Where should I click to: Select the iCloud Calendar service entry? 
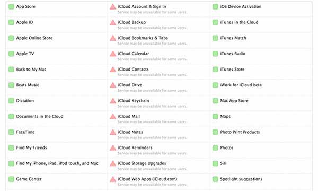coord(134,54)
